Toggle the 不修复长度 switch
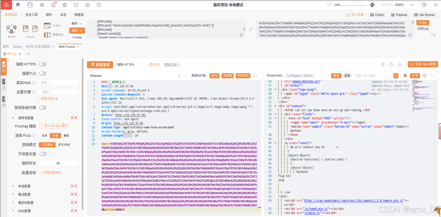Screen dimensions: 441x217 pyautogui.click(x=43, y=154)
